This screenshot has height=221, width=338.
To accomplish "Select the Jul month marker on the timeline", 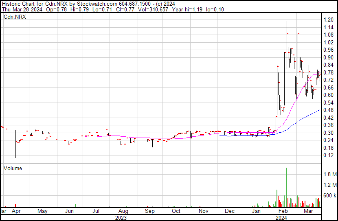I will [x=96, y=212].
